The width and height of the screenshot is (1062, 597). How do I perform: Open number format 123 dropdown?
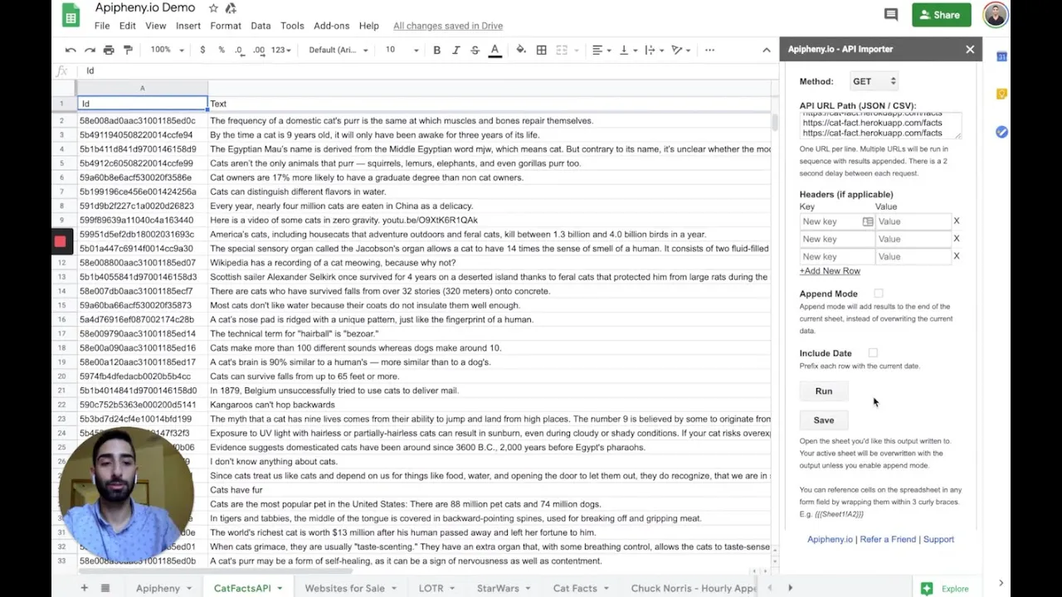pos(281,50)
